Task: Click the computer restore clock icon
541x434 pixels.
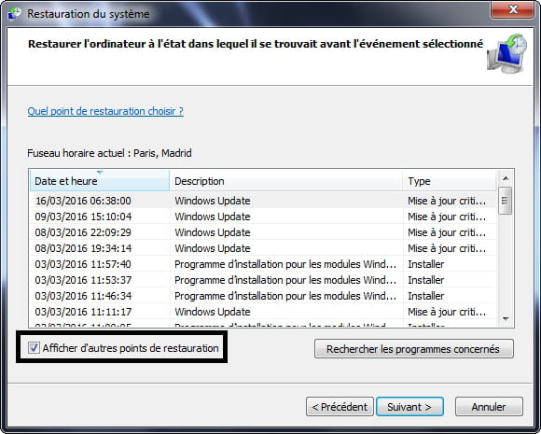Action: [506, 53]
